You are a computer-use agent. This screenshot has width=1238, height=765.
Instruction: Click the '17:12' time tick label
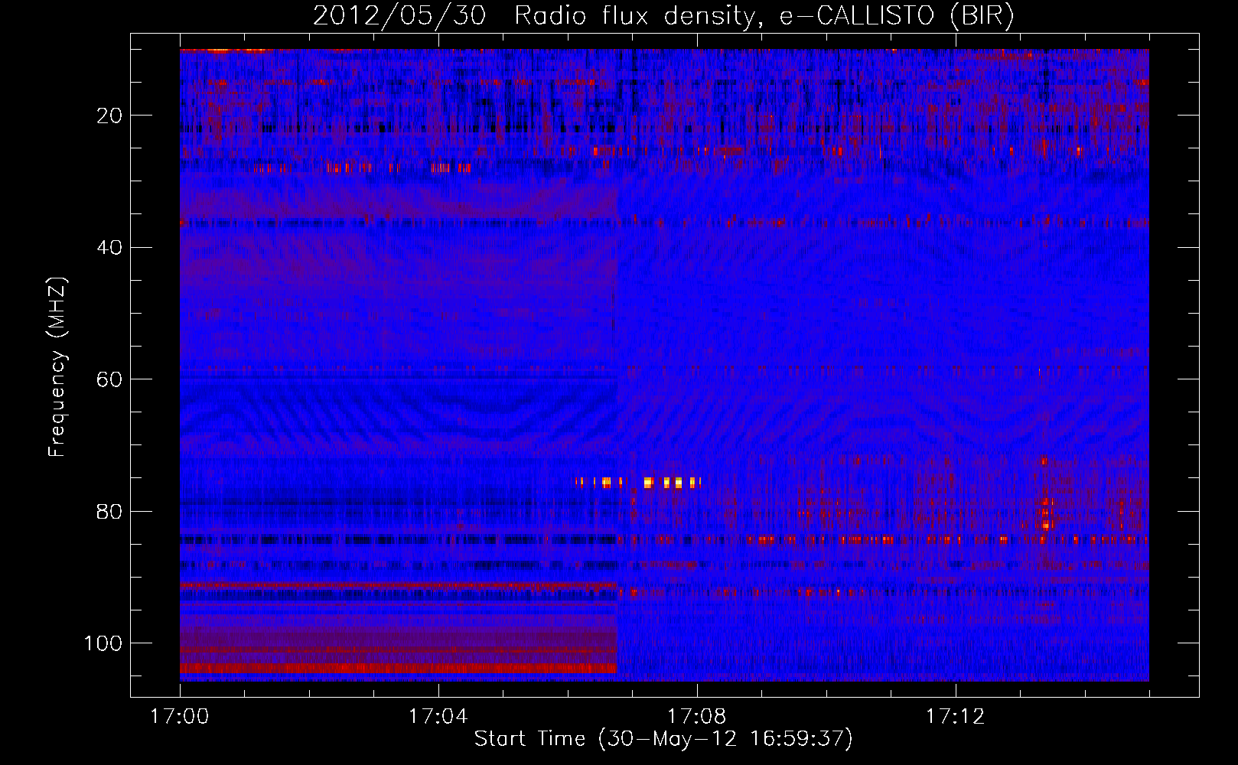(955, 717)
